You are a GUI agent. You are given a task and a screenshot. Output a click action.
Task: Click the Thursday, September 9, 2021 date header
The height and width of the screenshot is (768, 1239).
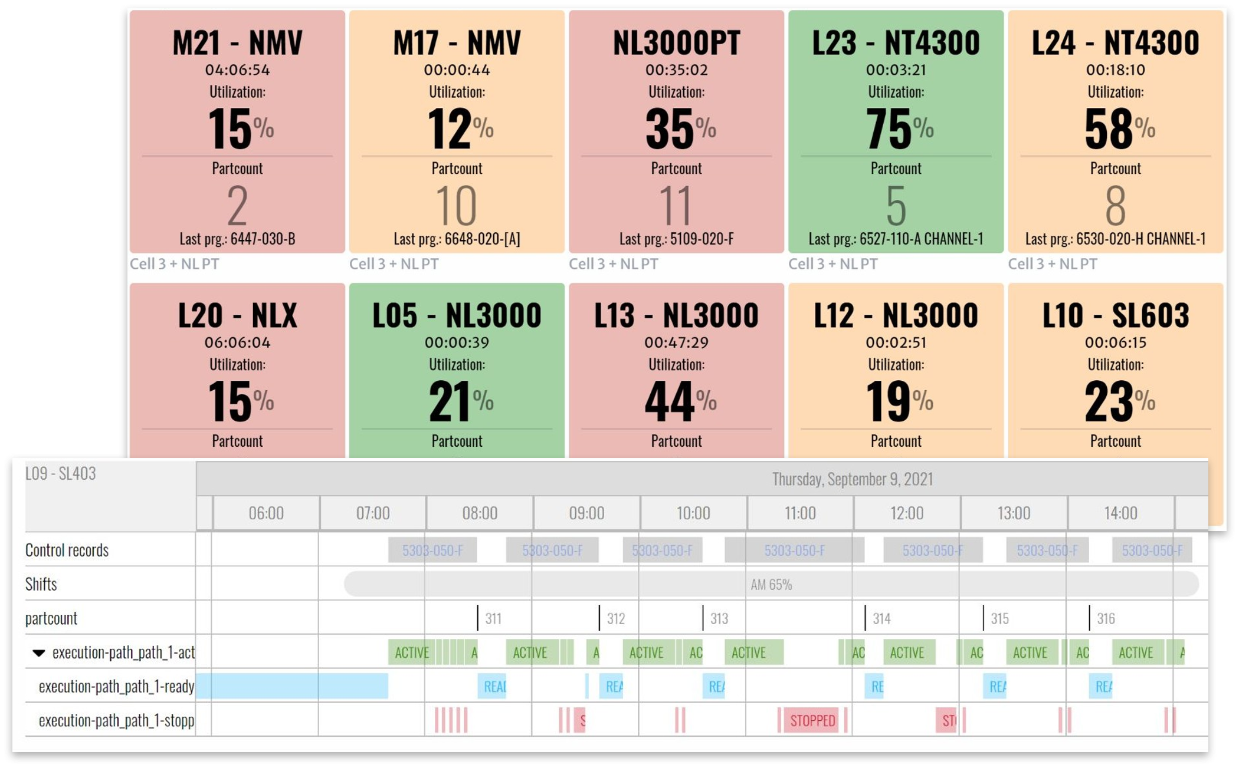coord(852,479)
